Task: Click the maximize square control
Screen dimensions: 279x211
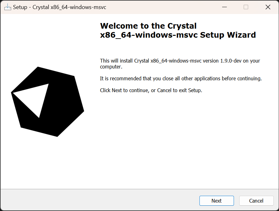Action: click(x=246, y=7)
